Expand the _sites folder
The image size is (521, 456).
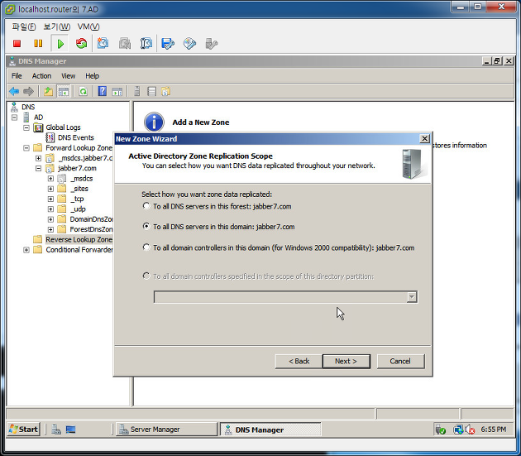click(x=50, y=189)
